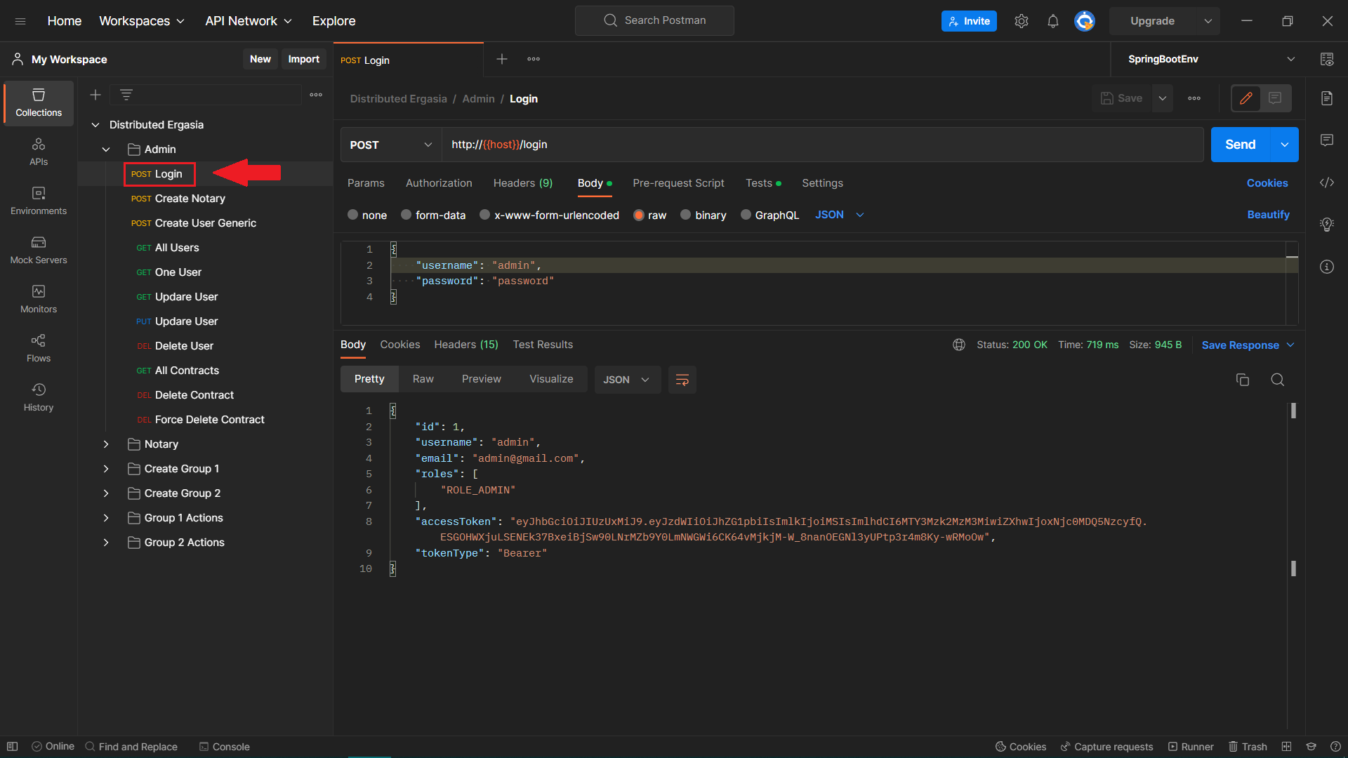1348x758 pixels.
Task: Open the request documentation icon
Action: (1327, 98)
